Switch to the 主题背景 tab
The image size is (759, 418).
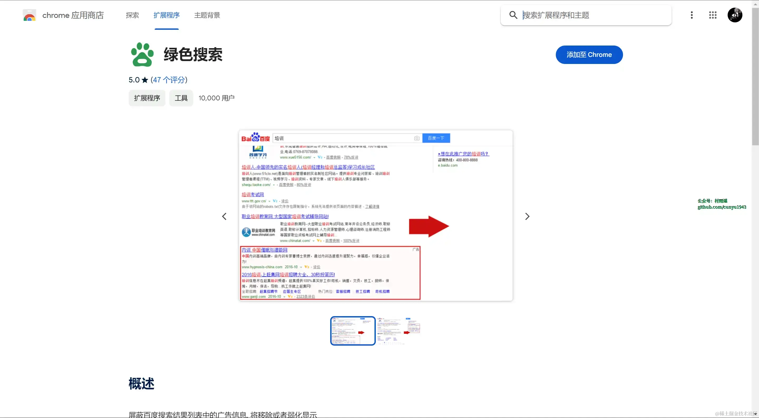[207, 15]
